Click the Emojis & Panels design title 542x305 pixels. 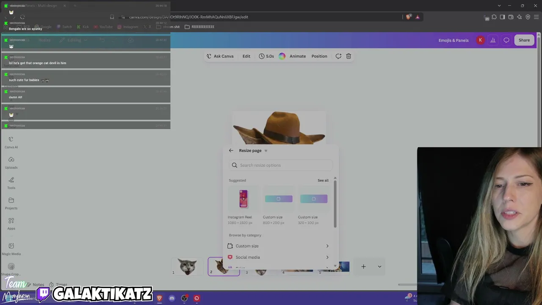click(x=454, y=40)
